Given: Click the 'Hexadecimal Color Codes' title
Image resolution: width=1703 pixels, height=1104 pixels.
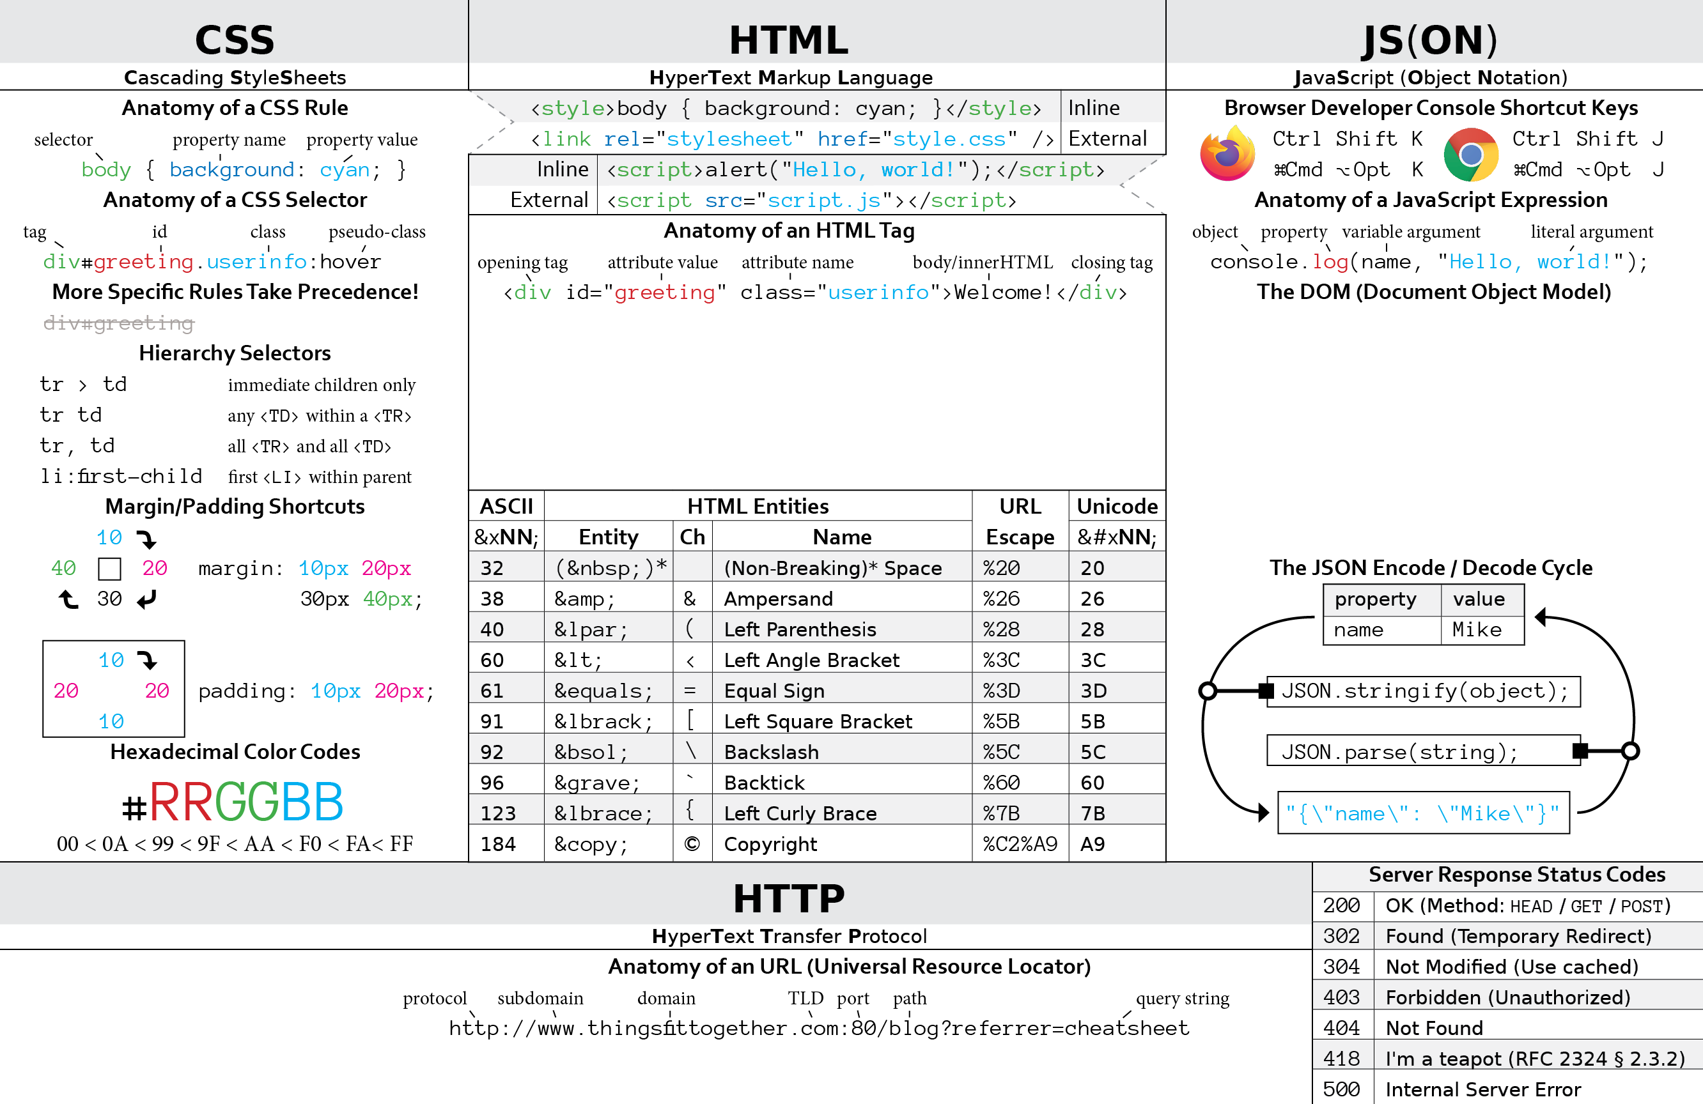Looking at the screenshot, I should pos(235,752).
